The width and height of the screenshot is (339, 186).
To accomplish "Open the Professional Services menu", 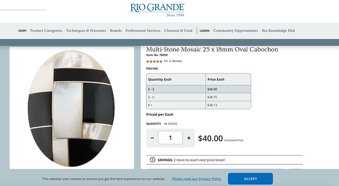I will pyautogui.click(x=143, y=30).
